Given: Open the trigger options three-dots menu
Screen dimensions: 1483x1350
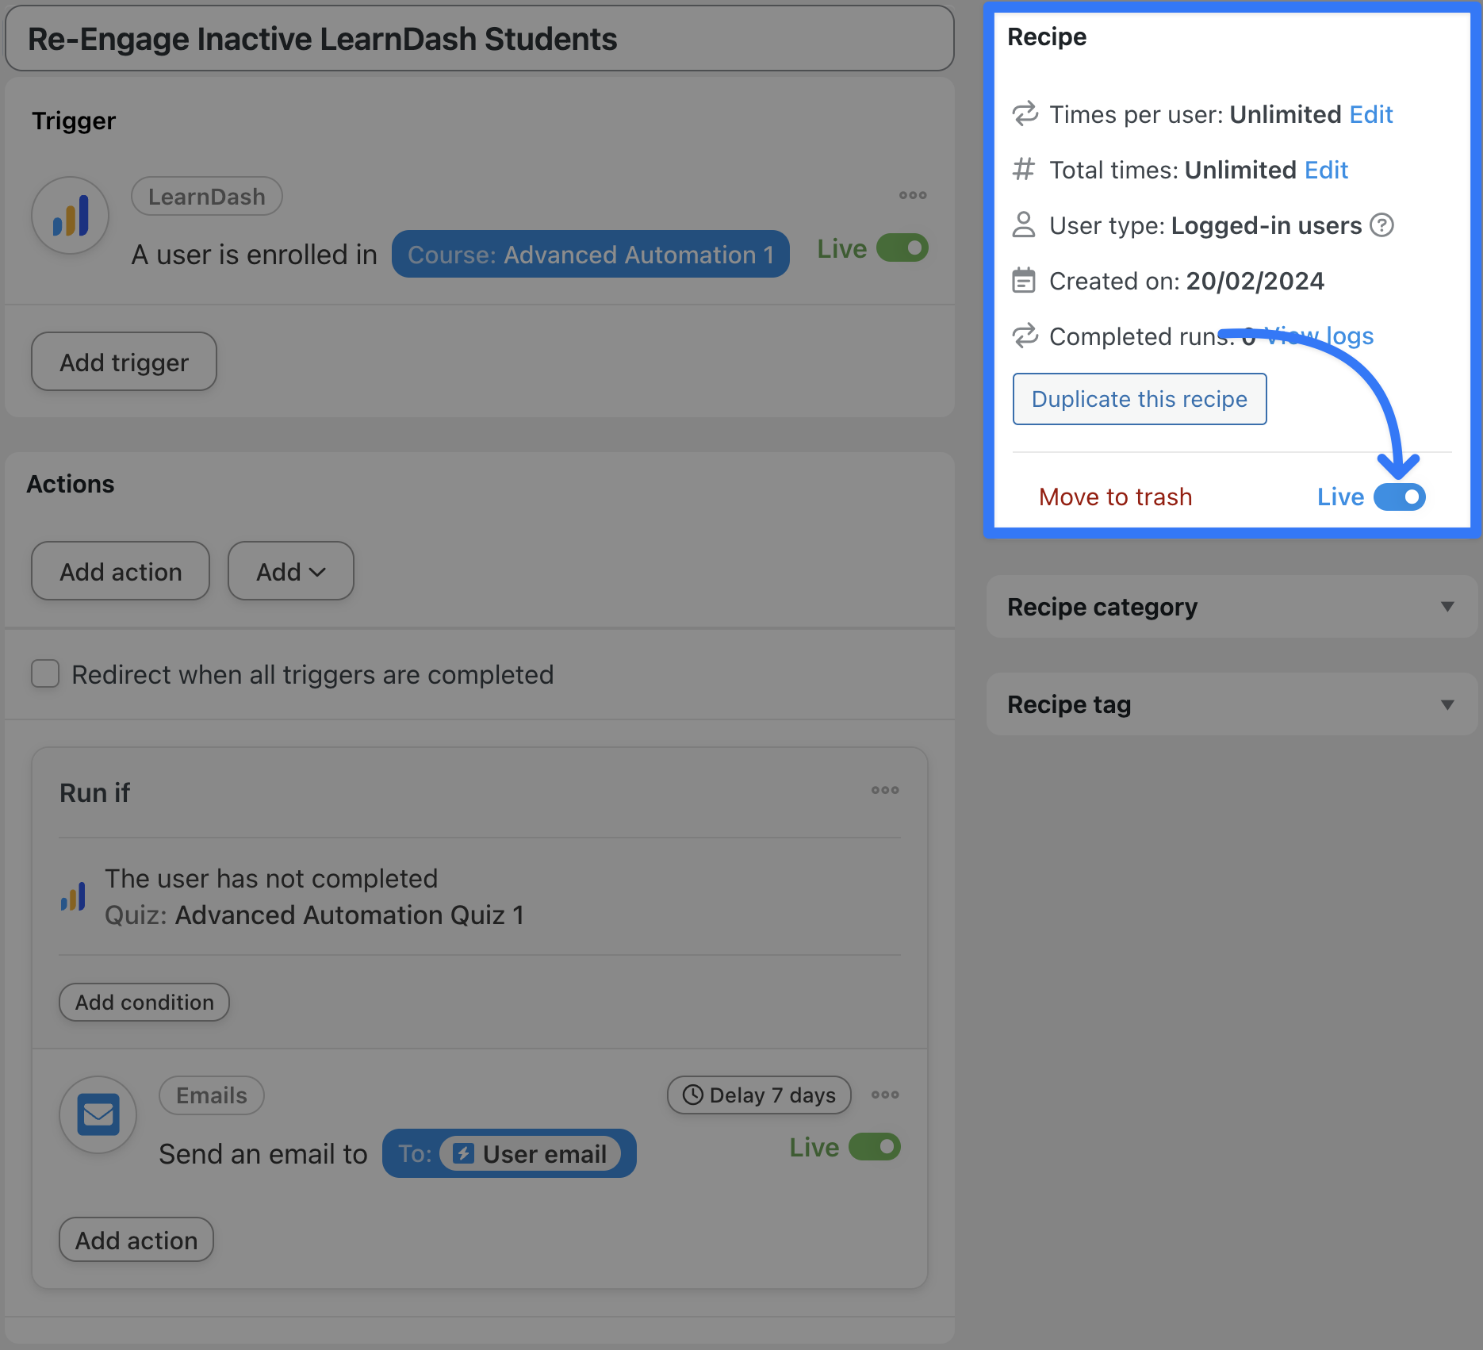Looking at the screenshot, I should (x=913, y=195).
